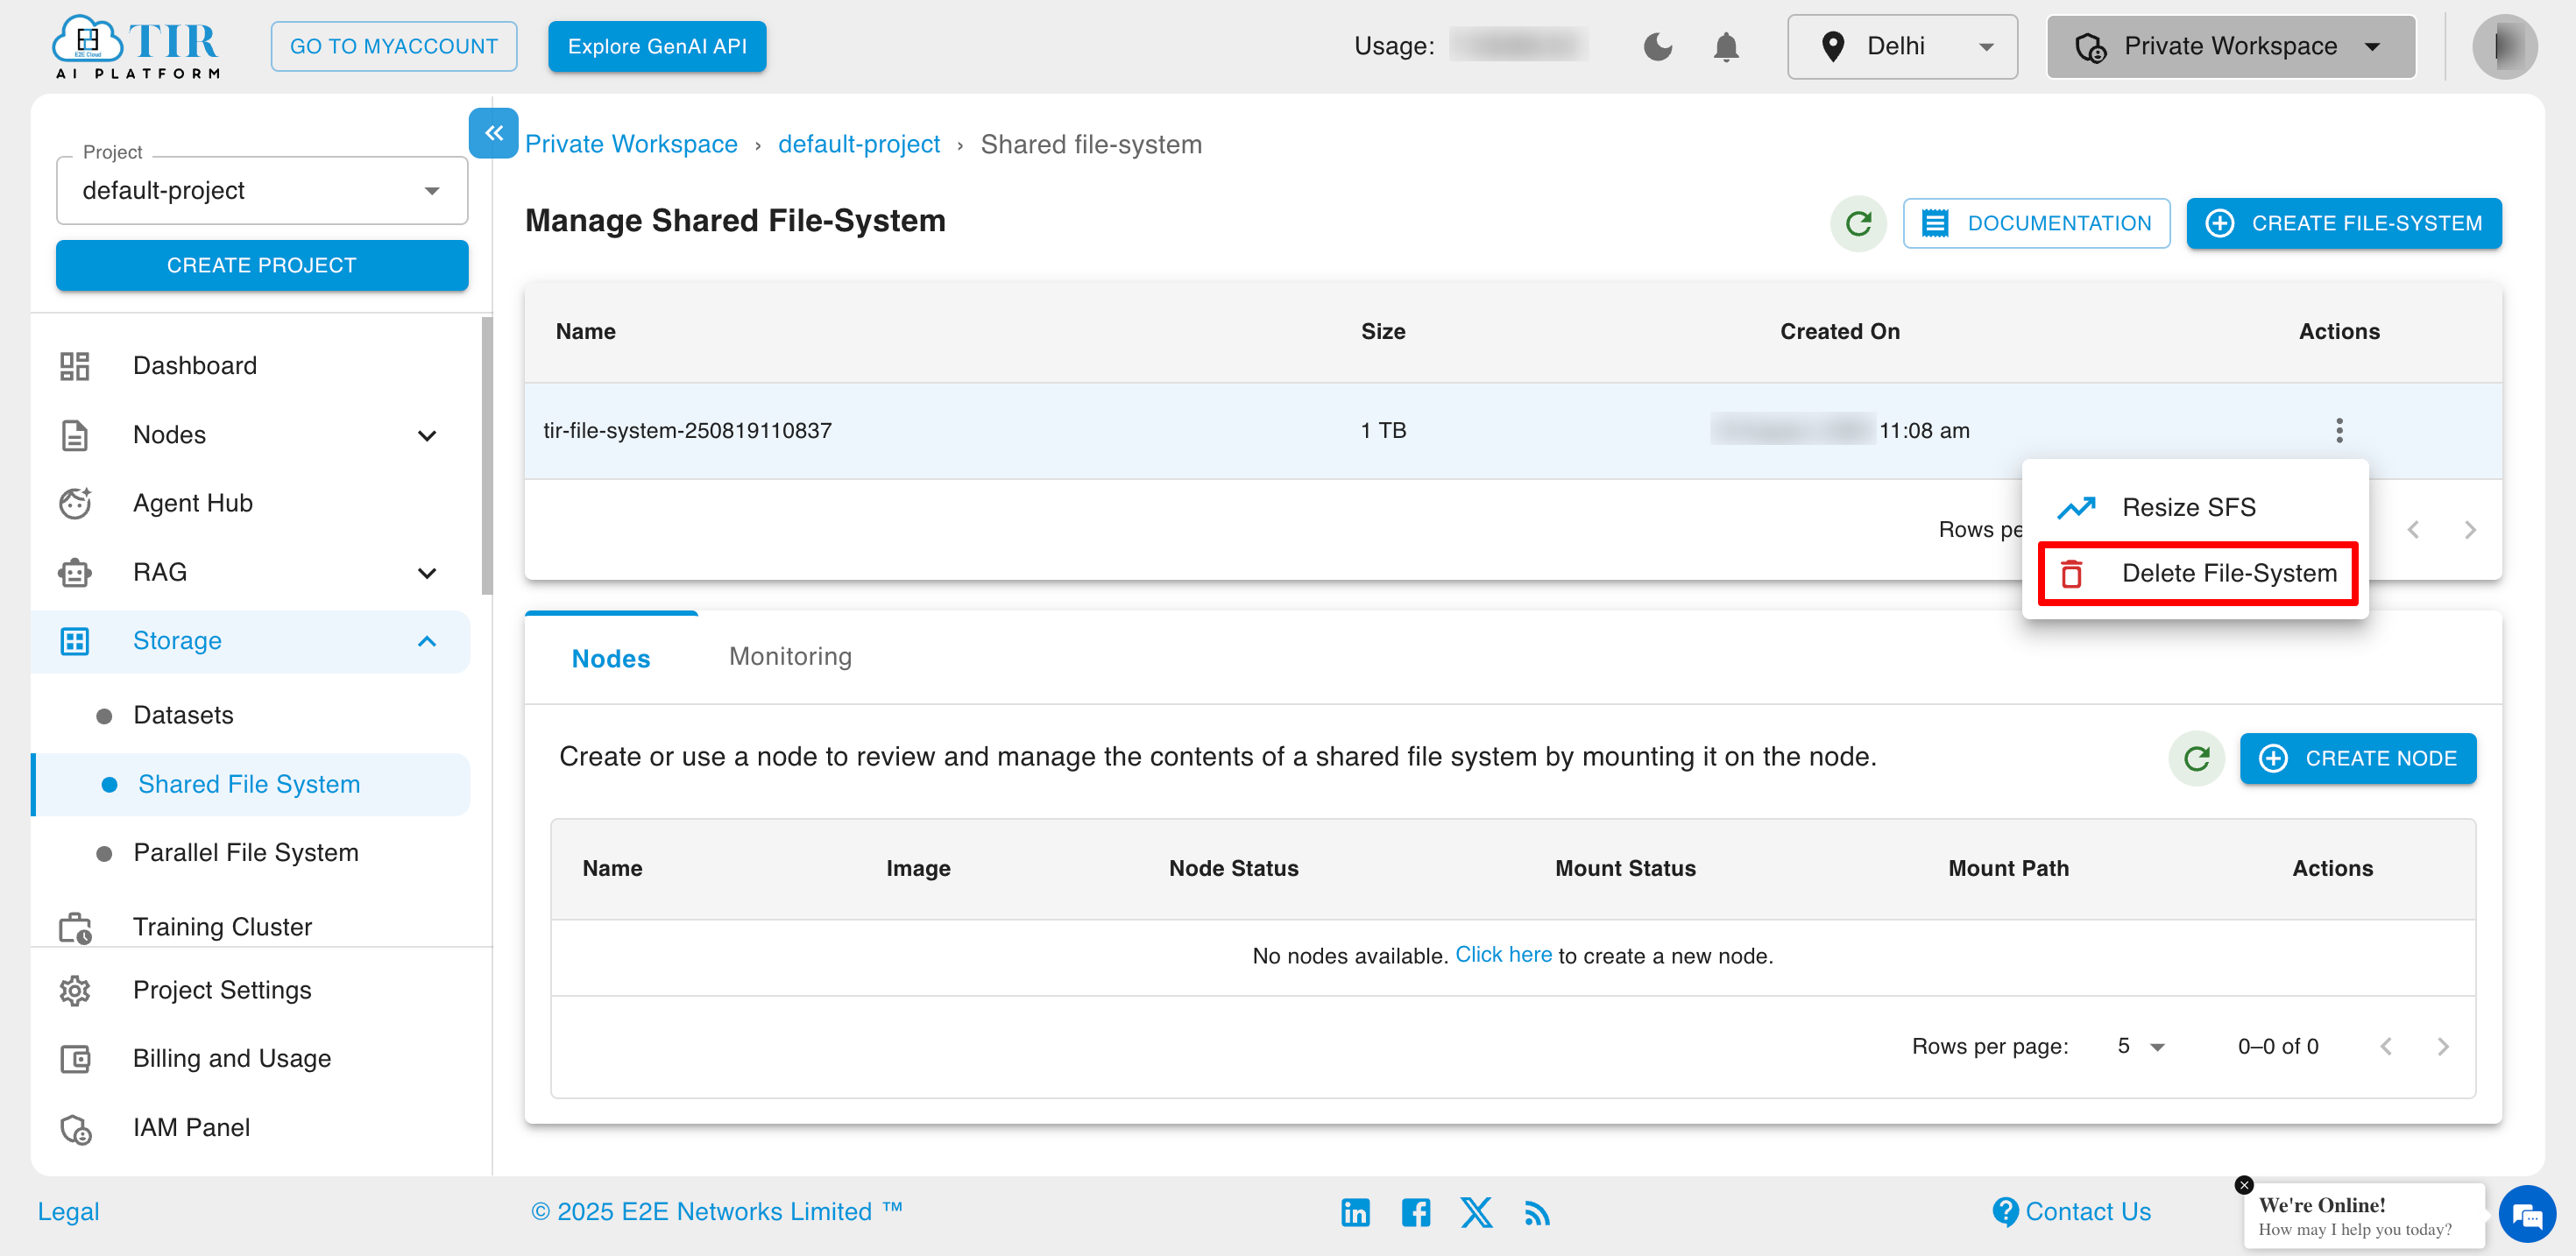Open the LinkedIn footer icon
The image size is (2576, 1256).
1356,1212
